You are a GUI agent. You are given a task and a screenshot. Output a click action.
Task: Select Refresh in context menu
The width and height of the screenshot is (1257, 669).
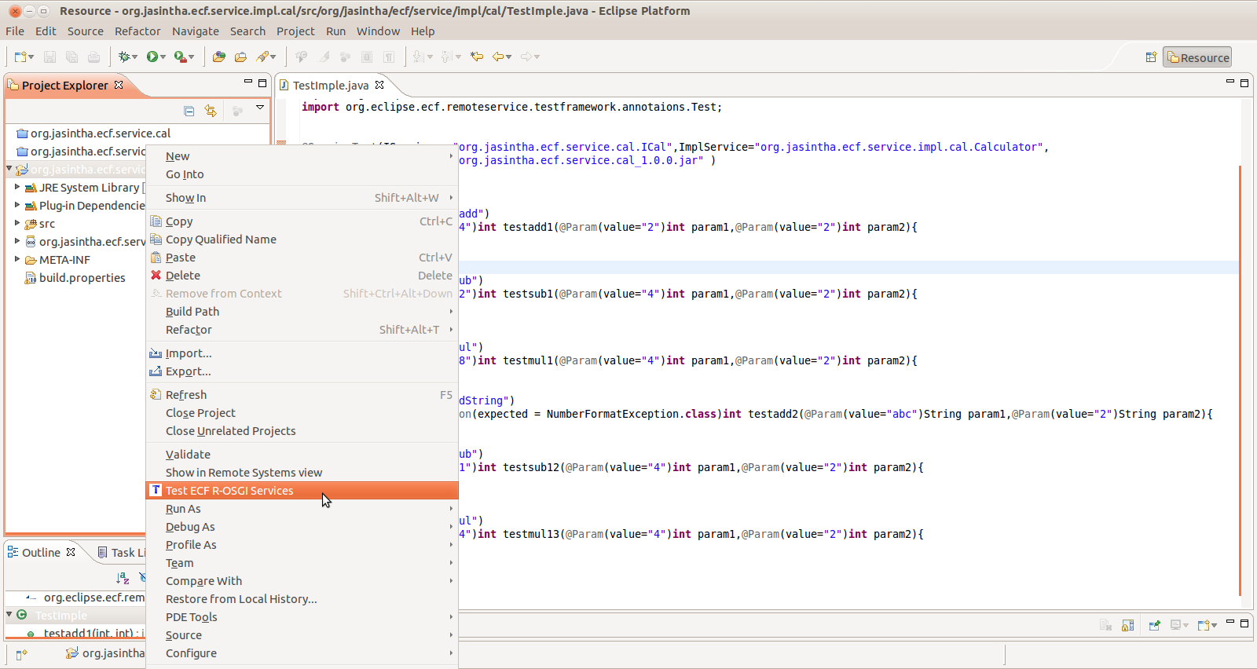[x=302, y=395]
